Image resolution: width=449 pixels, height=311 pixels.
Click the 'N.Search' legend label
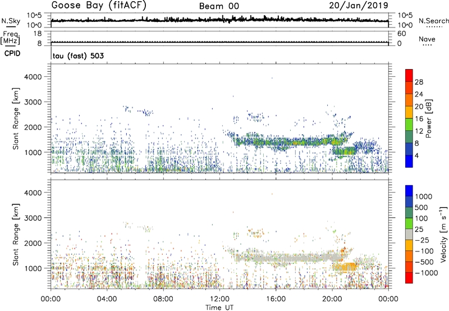coord(433,21)
